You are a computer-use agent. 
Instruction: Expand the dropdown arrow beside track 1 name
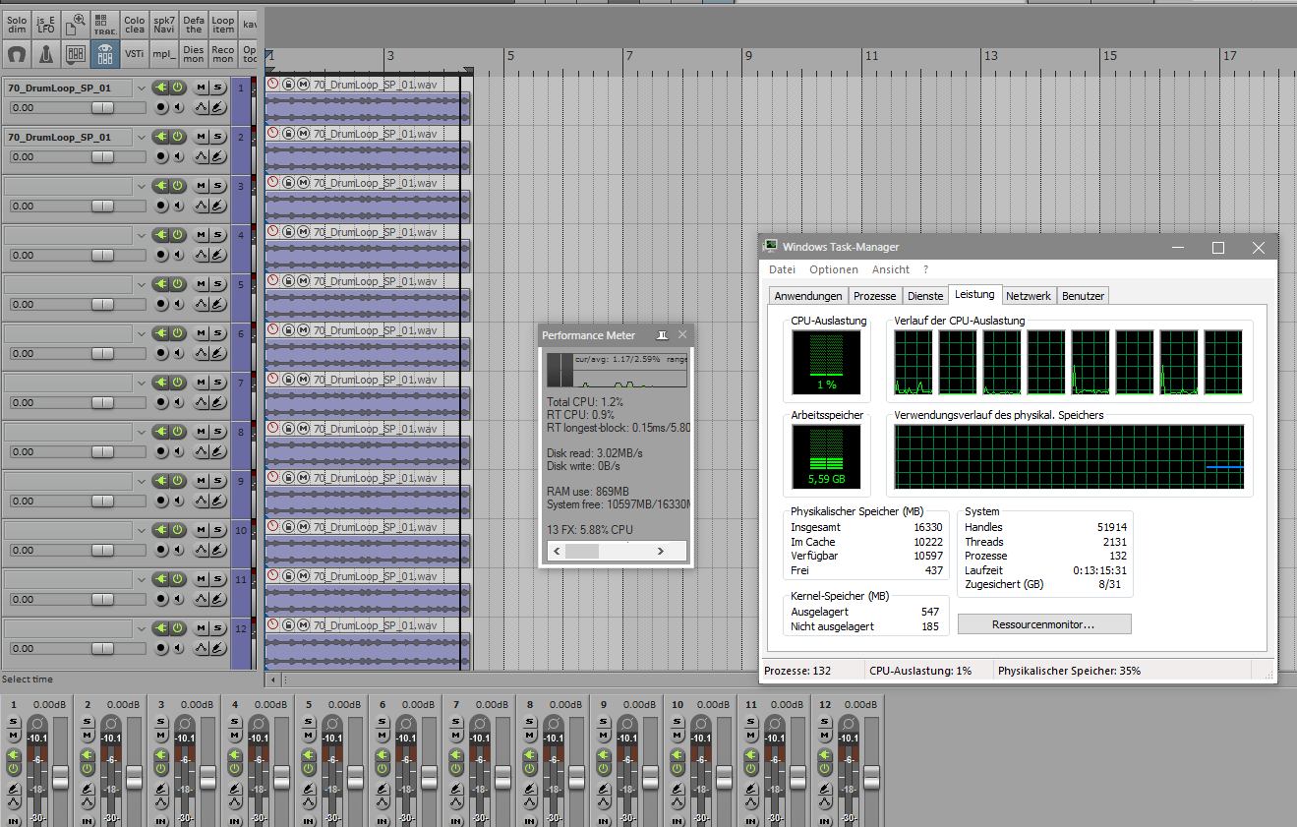click(x=142, y=88)
